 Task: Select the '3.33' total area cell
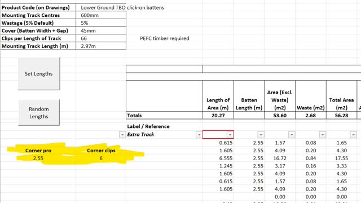tap(342, 166)
